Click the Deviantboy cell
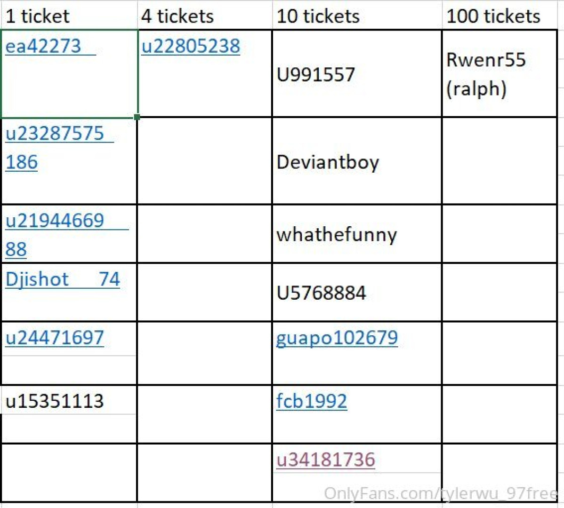Viewport: 564px width, 508px height. (x=356, y=162)
